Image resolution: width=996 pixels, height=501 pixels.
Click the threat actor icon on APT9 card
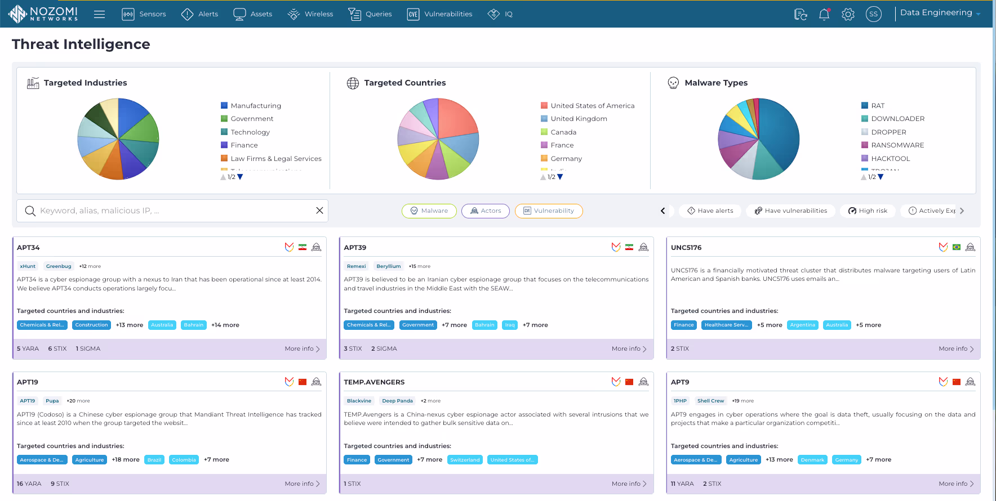(x=970, y=382)
